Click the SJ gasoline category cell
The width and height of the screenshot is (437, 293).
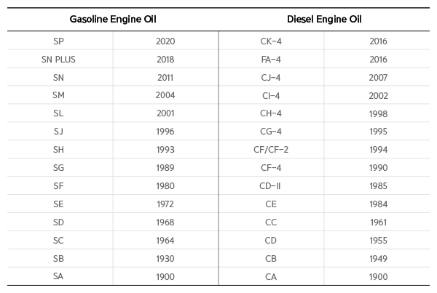coord(59,132)
